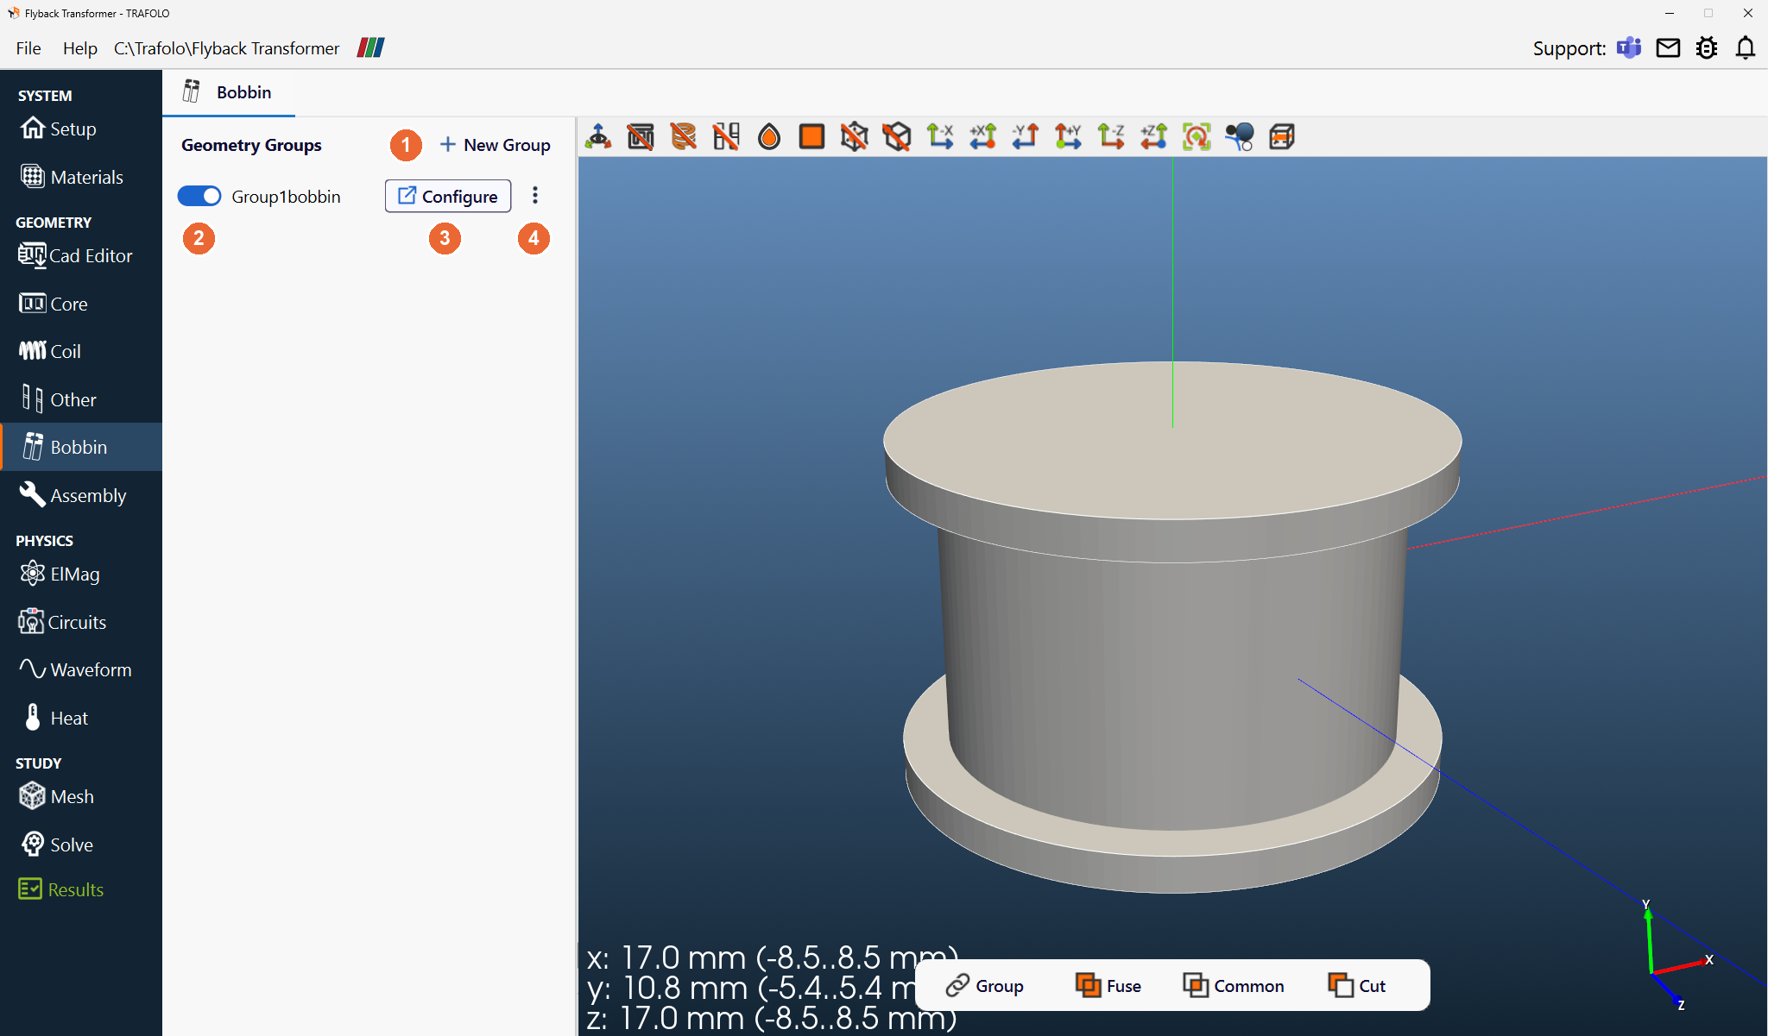The width and height of the screenshot is (1768, 1036).
Task: Hide other parts via crossed-out toolbar icon
Action: 726,136
